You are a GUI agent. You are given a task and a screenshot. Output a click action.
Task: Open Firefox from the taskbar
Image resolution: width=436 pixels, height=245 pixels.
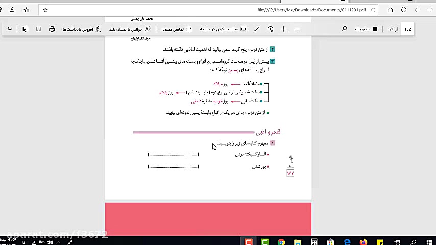364,242
